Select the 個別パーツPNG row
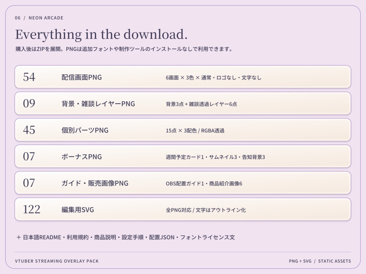 pos(183,130)
